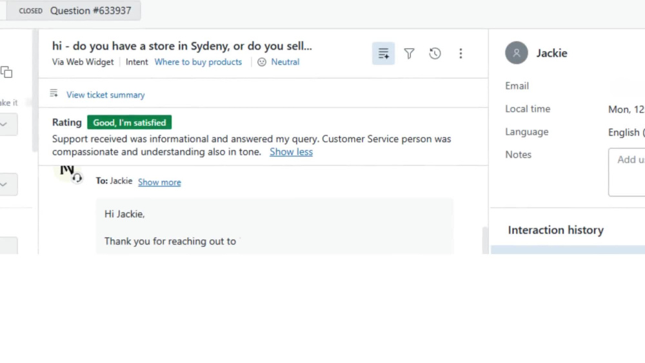The width and height of the screenshot is (645, 363).
Task: Expand the lower left sidebar dropdown chevron
Action: [x=4, y=184]
